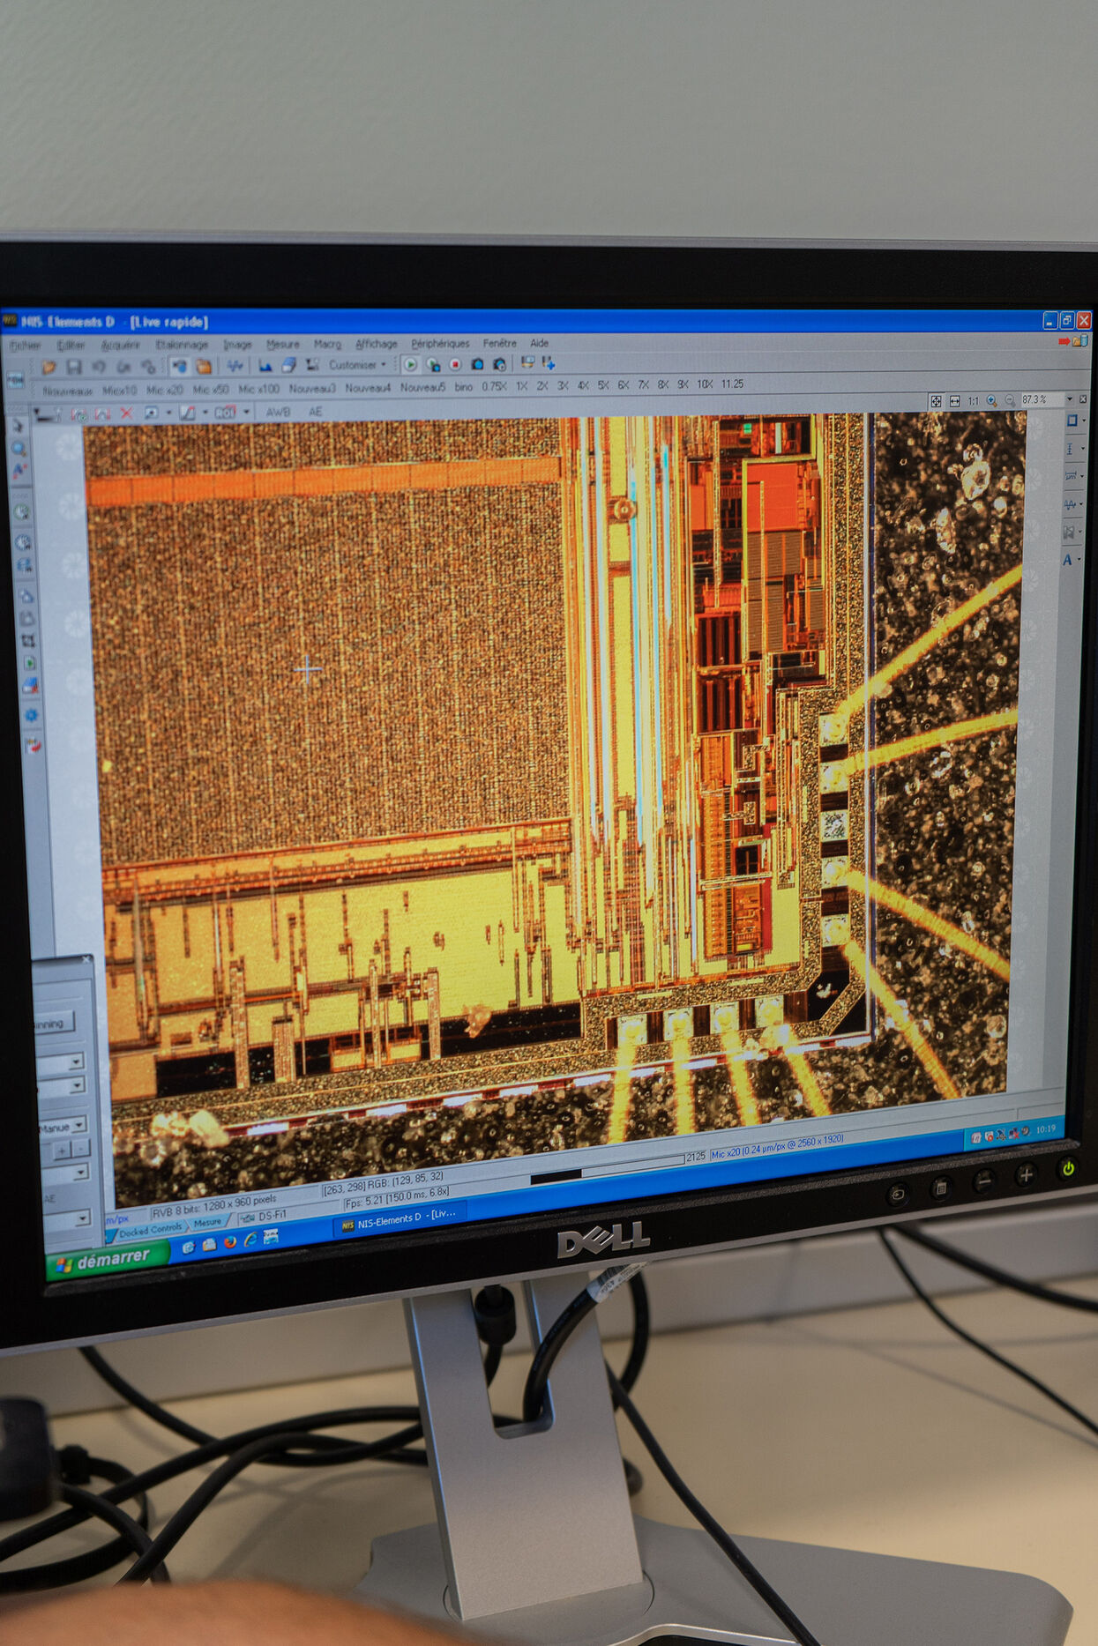1098x1646 pixels.
Task: Click the open folder toolbar icon
Action: pos(49,366)
